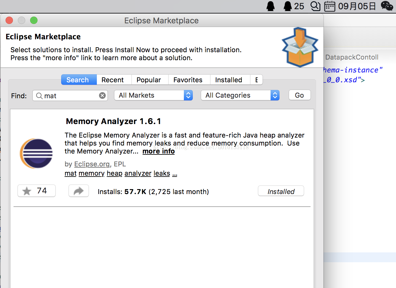Image resolution: width=396 pixels, height=288 pixels.
Task: Click the heap tag link
Action: [115, 173]
